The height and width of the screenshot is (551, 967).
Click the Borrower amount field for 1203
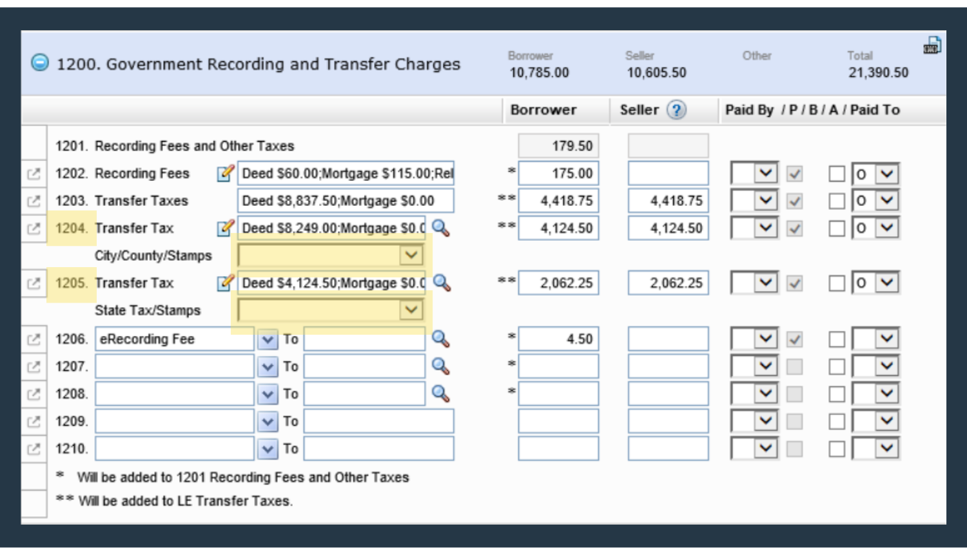[558, 201]
